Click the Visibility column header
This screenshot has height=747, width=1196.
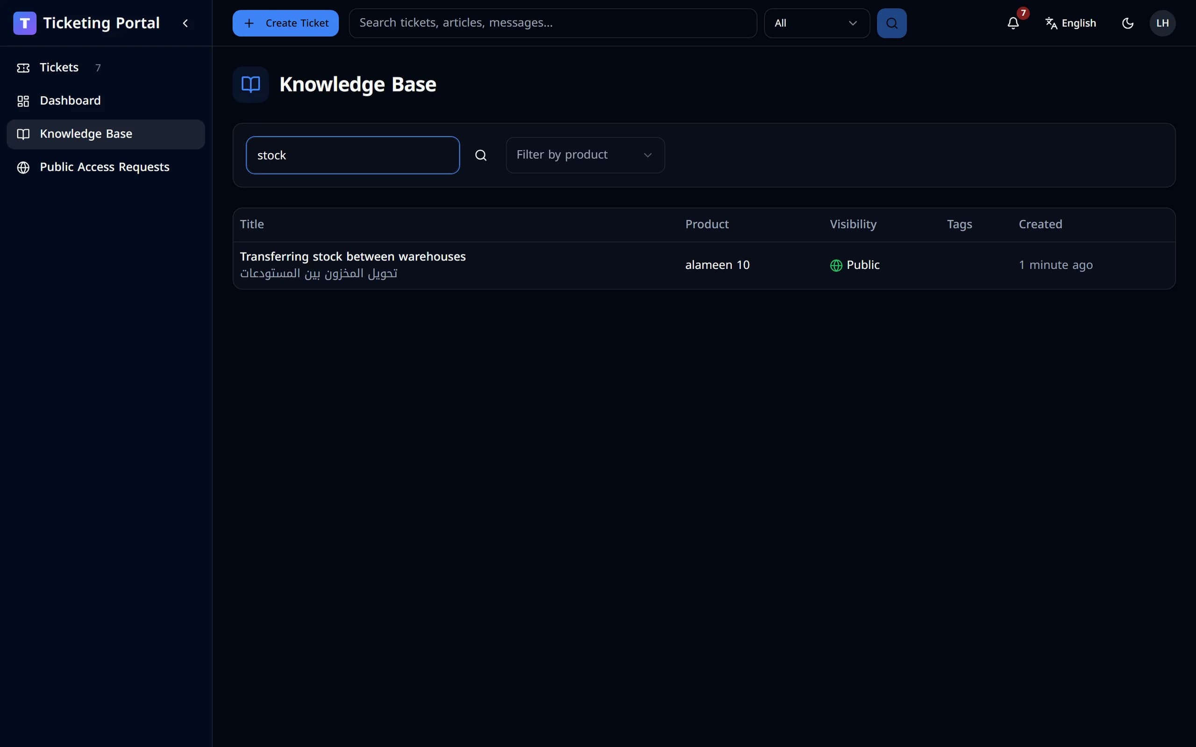click(x=853, y=224)
